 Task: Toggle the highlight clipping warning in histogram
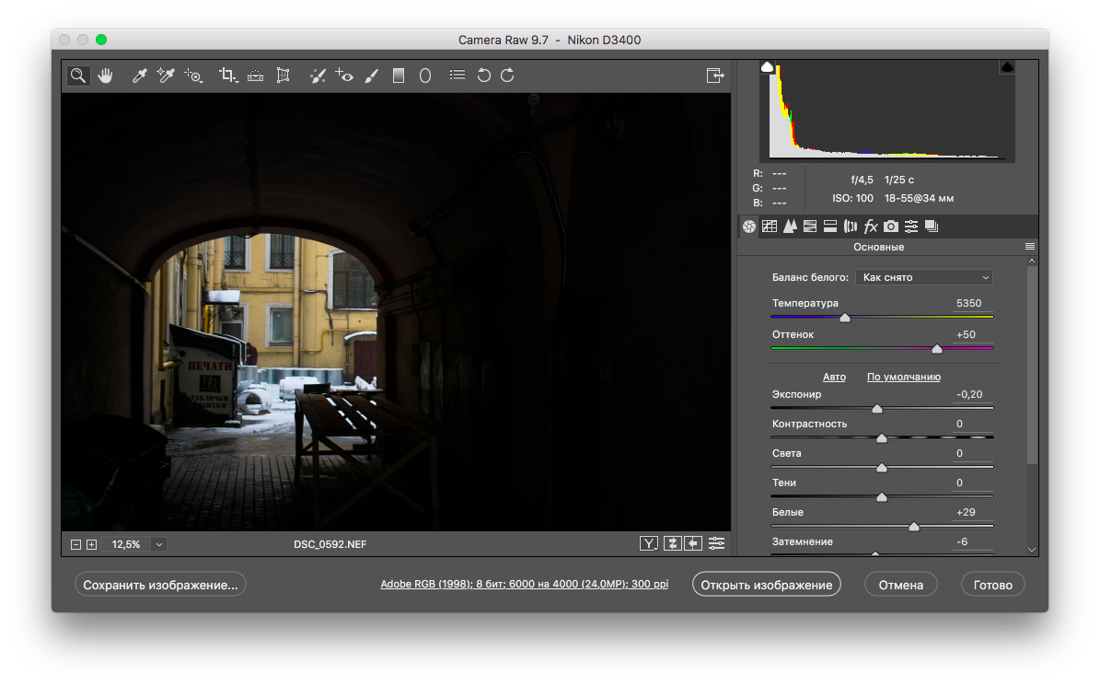[x=1007, y=67]
